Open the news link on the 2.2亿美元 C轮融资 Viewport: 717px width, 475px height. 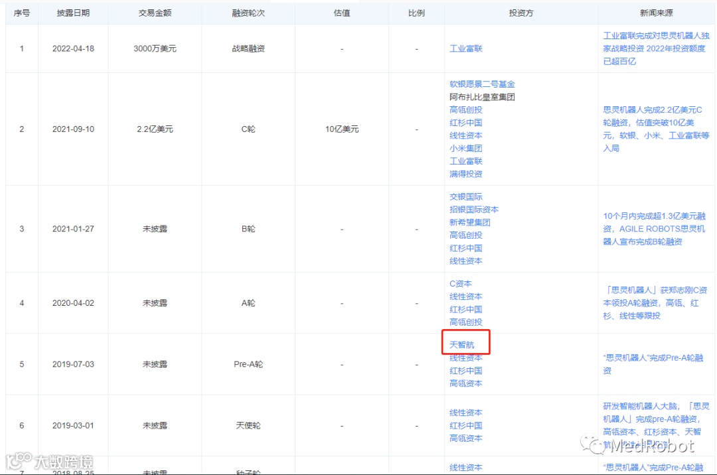coord(656,129)
